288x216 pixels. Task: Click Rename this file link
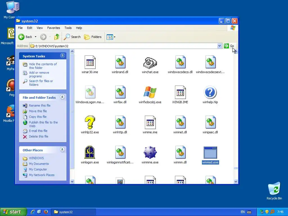[40, 105]
